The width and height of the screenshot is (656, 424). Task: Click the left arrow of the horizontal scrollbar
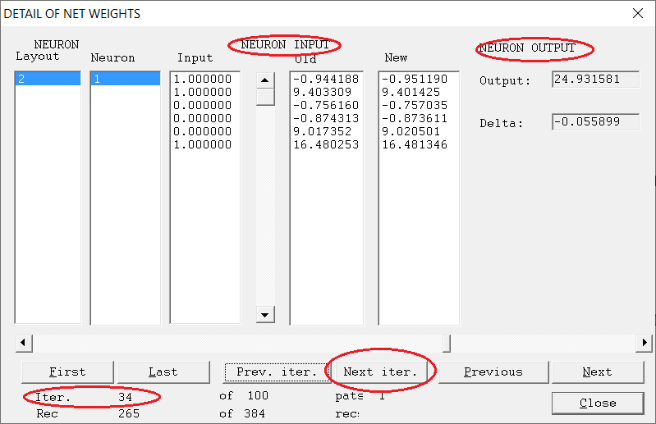[23, 342]
